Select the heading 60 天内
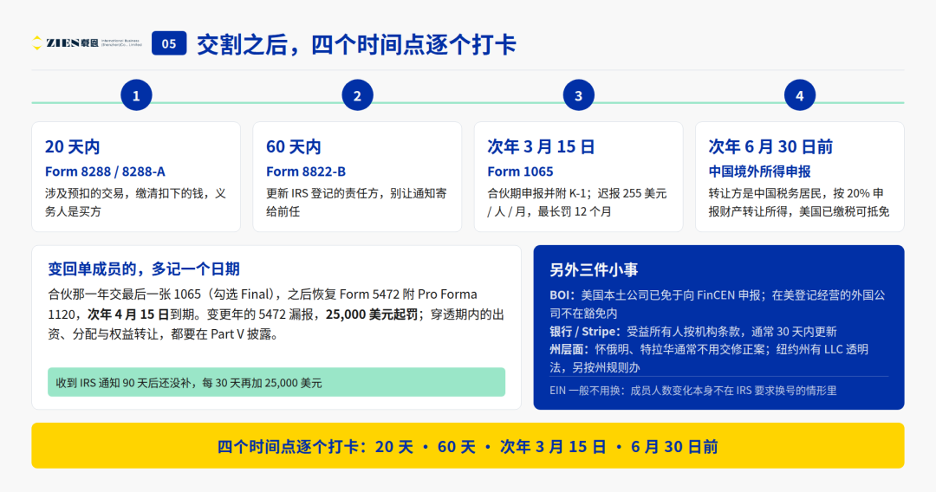The height and width of the screenshot is (492, 936). [294, 146]
